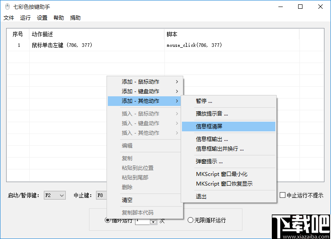The width and height of the screenshot is (331, 239).
Task: Open the 运行 menu
Action: point(25,18)
